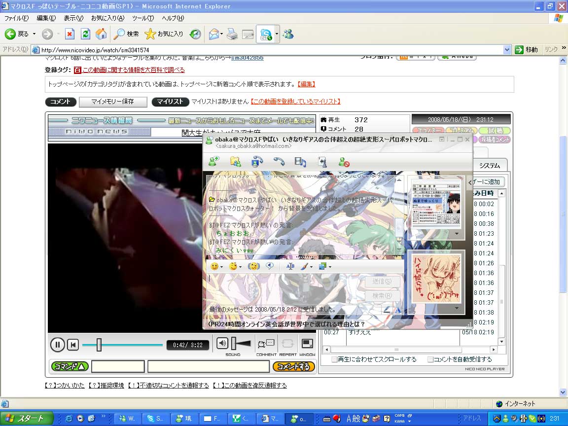
Task: Mute the player sound speaker icon
Action: tap(222, 343)
